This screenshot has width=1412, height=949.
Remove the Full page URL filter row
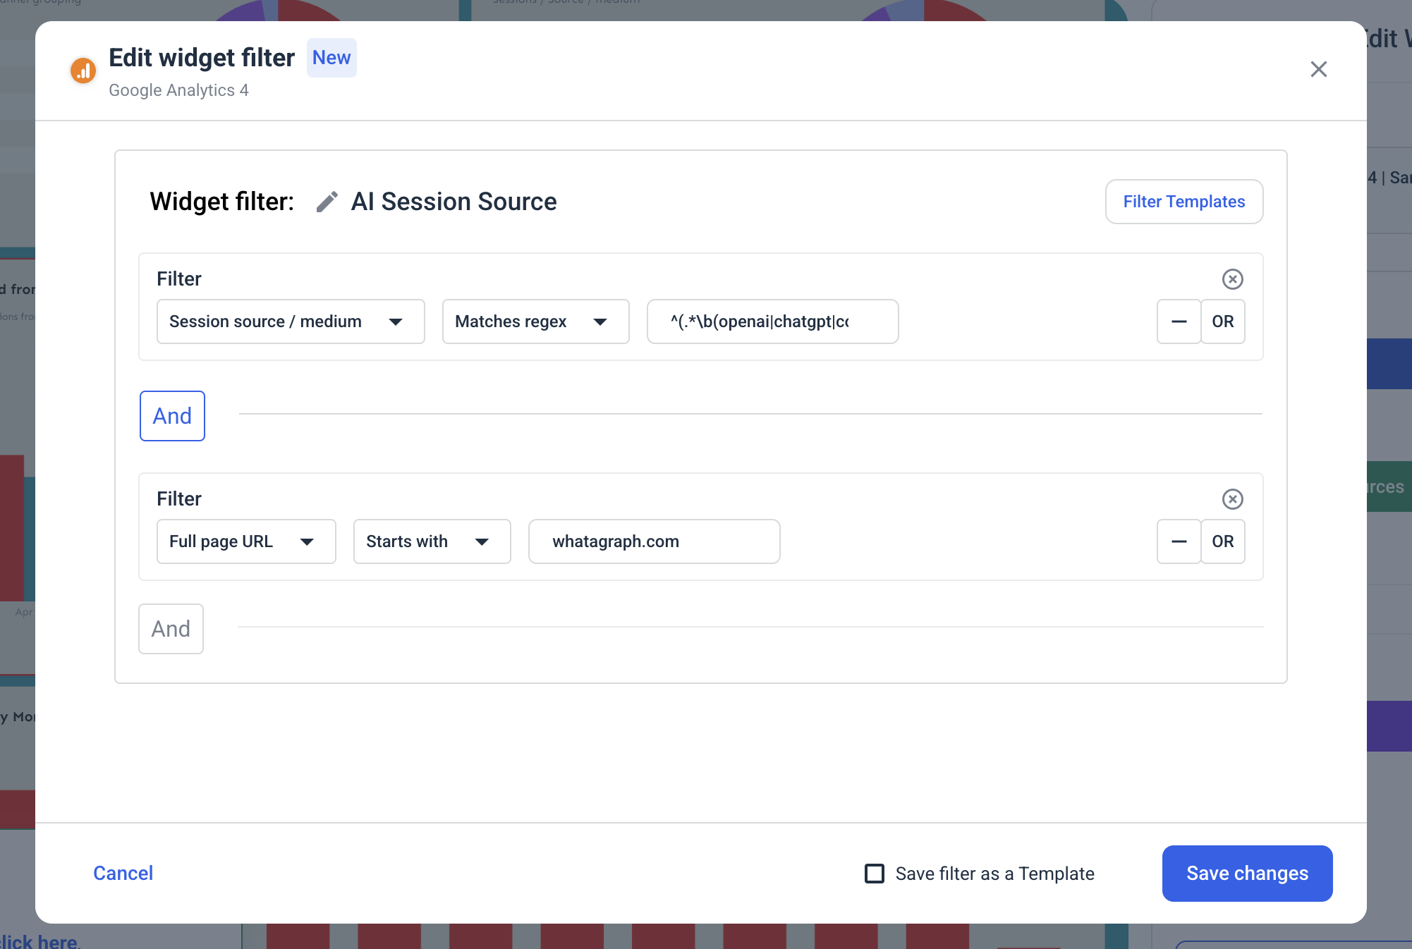click(x=1233, y=499)
